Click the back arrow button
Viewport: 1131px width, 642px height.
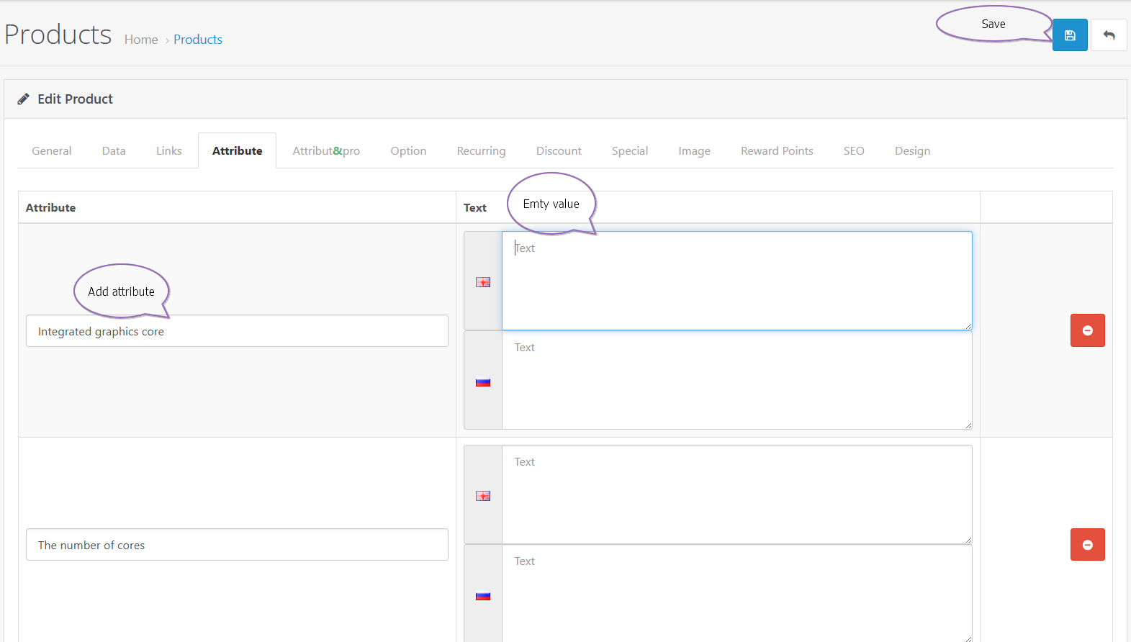[1109, 35]
